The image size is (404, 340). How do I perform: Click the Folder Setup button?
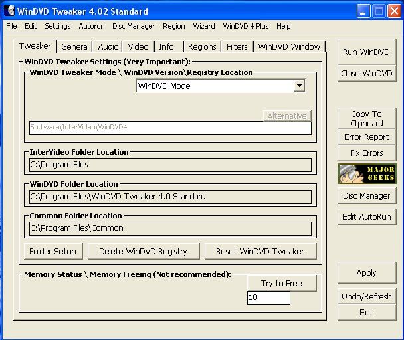pos(53,251)
